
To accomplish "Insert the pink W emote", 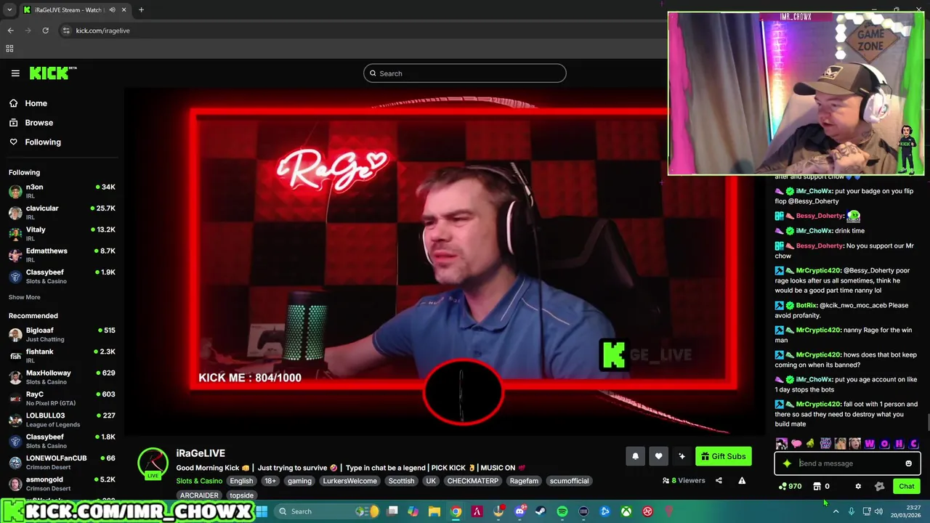I will click(x=870, y=444).
